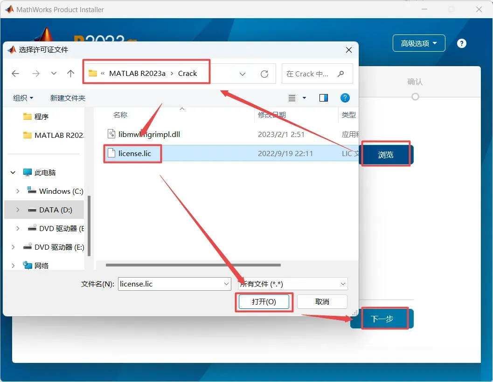Open installer help question mark icon
The height and width of the screenshot is (382, 493).
462,43
